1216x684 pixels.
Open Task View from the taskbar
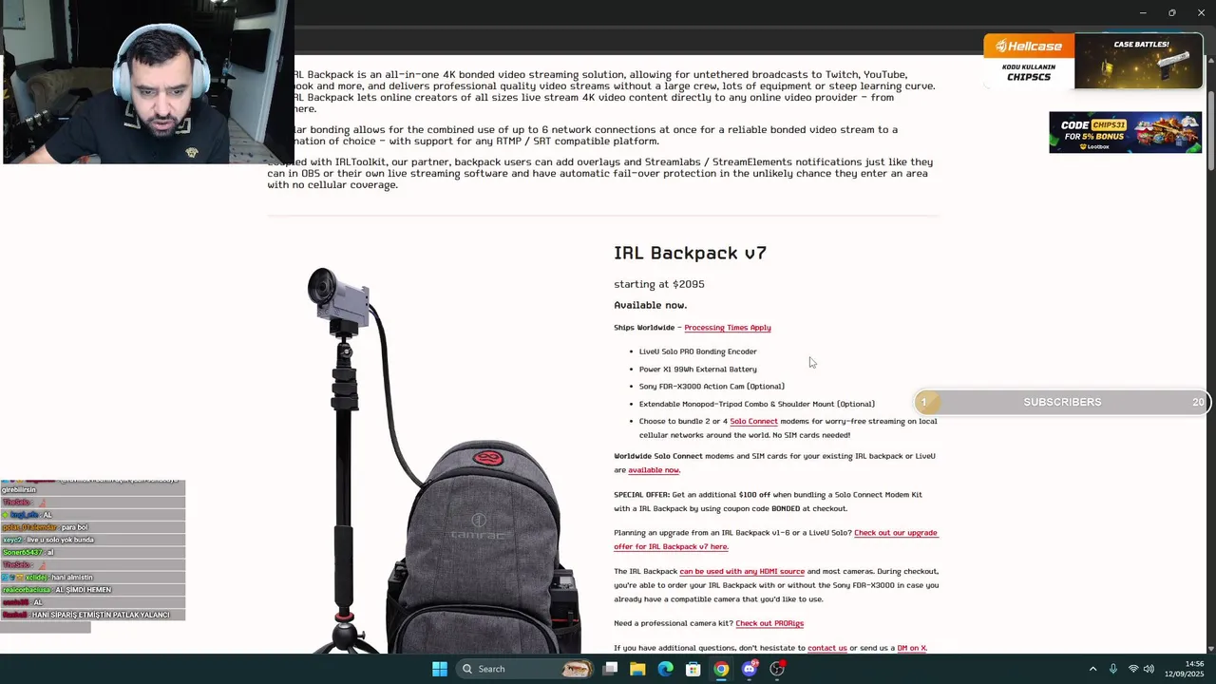611,669
